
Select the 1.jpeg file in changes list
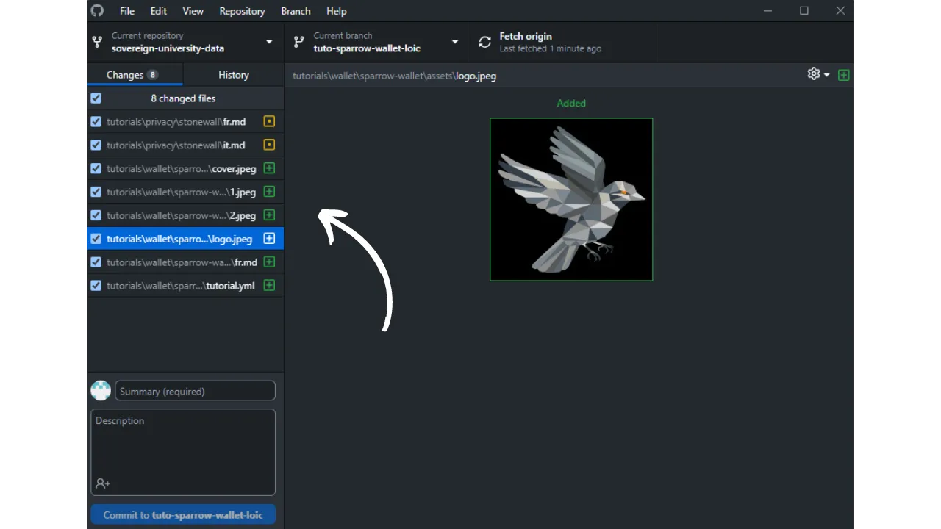pyautogui.click(x=181, y=192)
